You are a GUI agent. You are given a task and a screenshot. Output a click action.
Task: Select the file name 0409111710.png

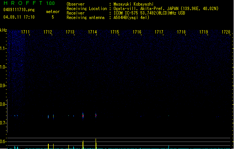tap(19, 10)
